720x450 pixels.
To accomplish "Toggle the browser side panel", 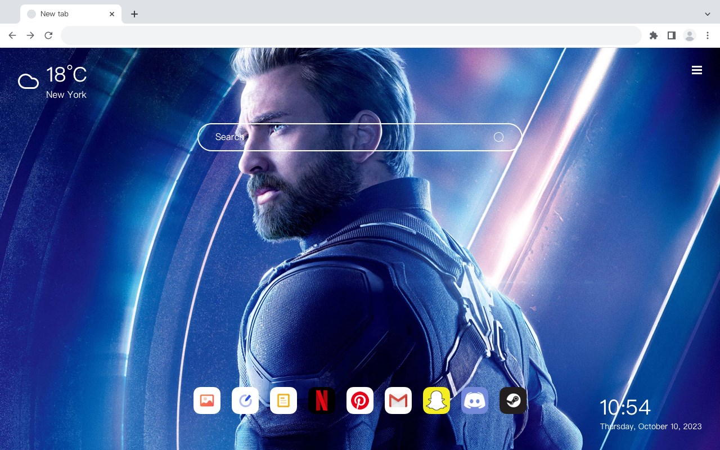I will (x=671, y=35).
